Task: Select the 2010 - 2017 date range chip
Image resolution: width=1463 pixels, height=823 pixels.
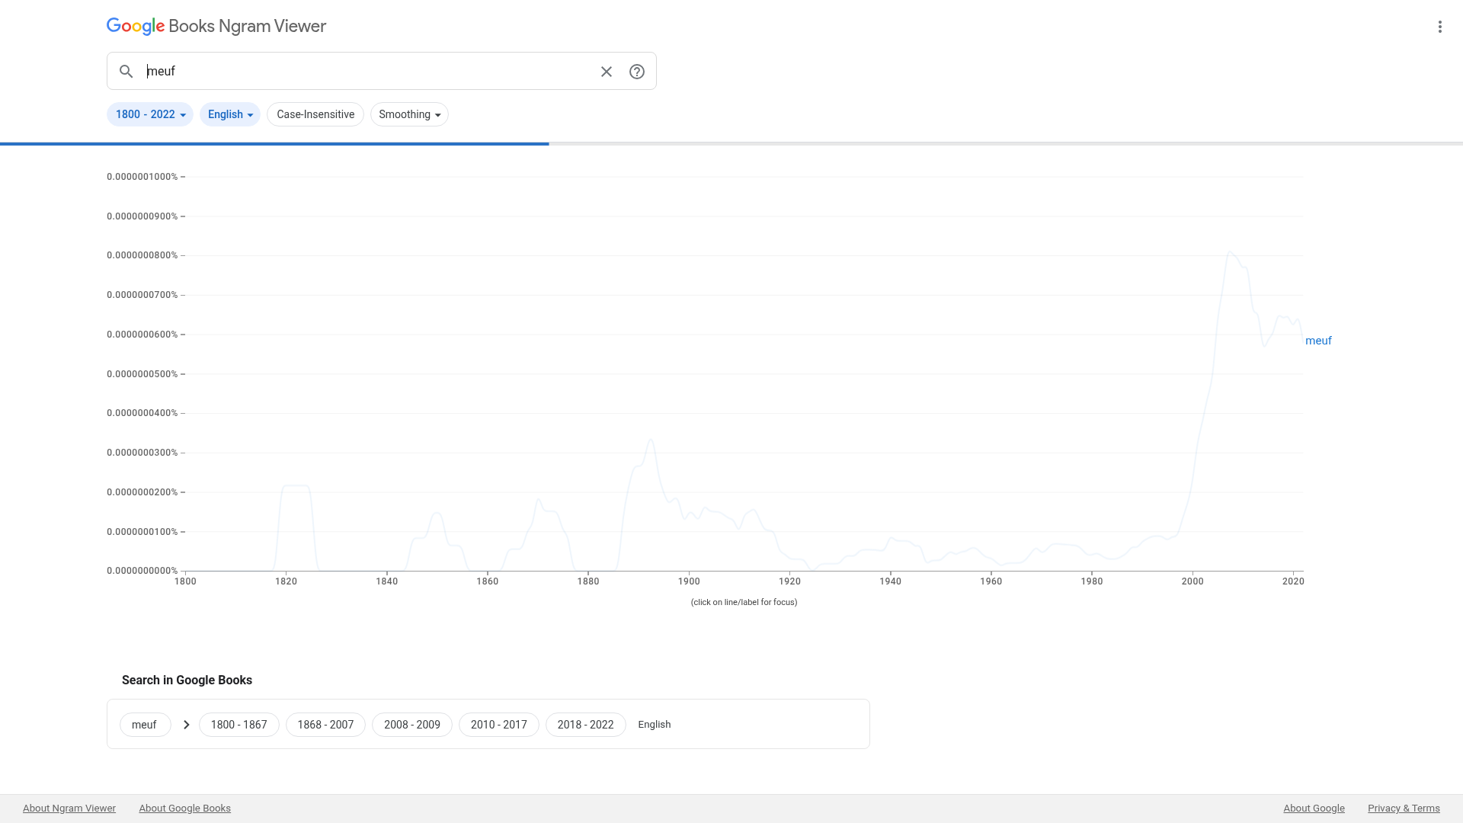Action: pos(498,725)
